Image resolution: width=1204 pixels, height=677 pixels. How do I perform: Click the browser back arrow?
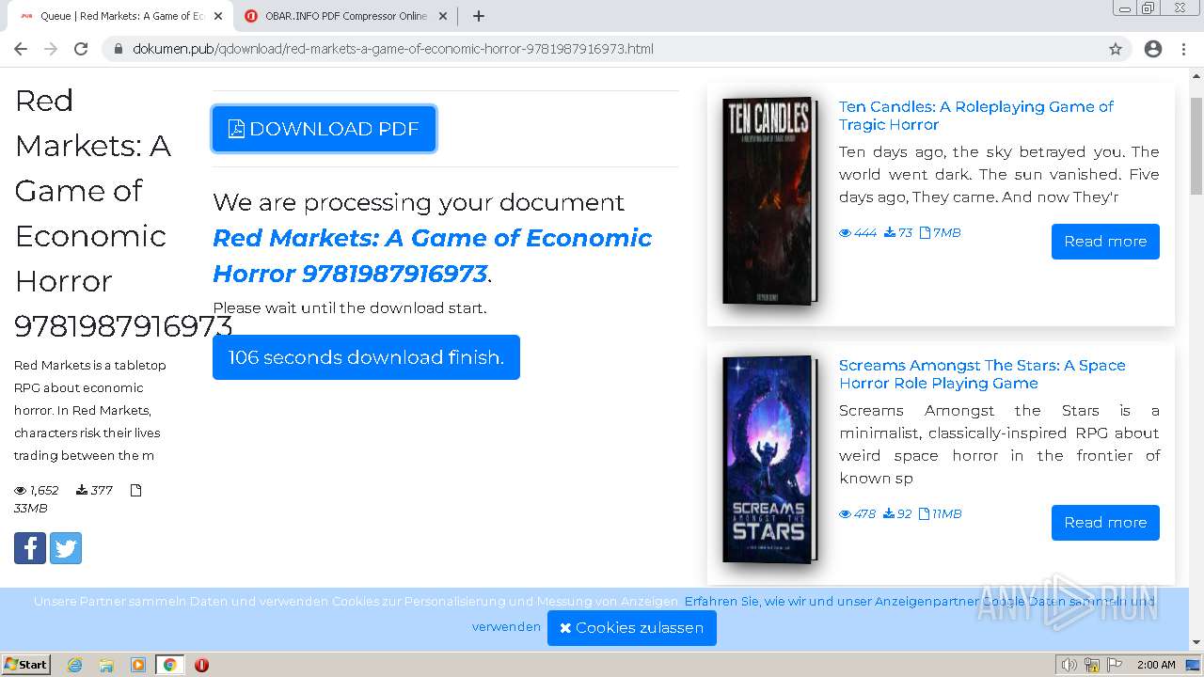coord(21,49)
